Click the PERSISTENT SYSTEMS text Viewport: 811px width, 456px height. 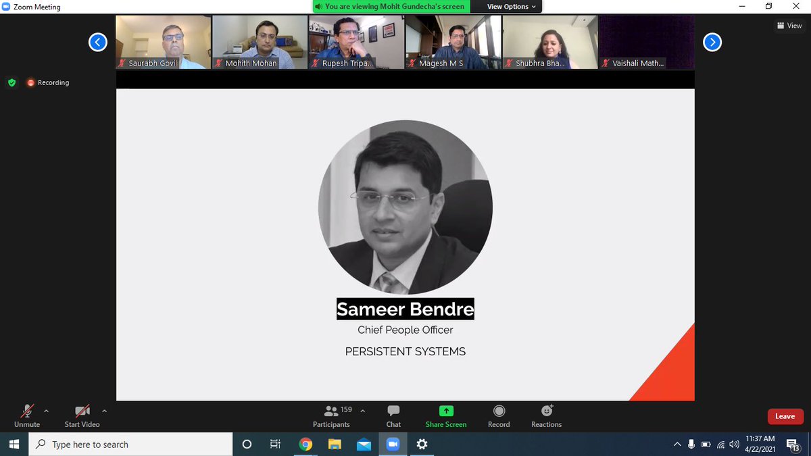pos(405,351)
